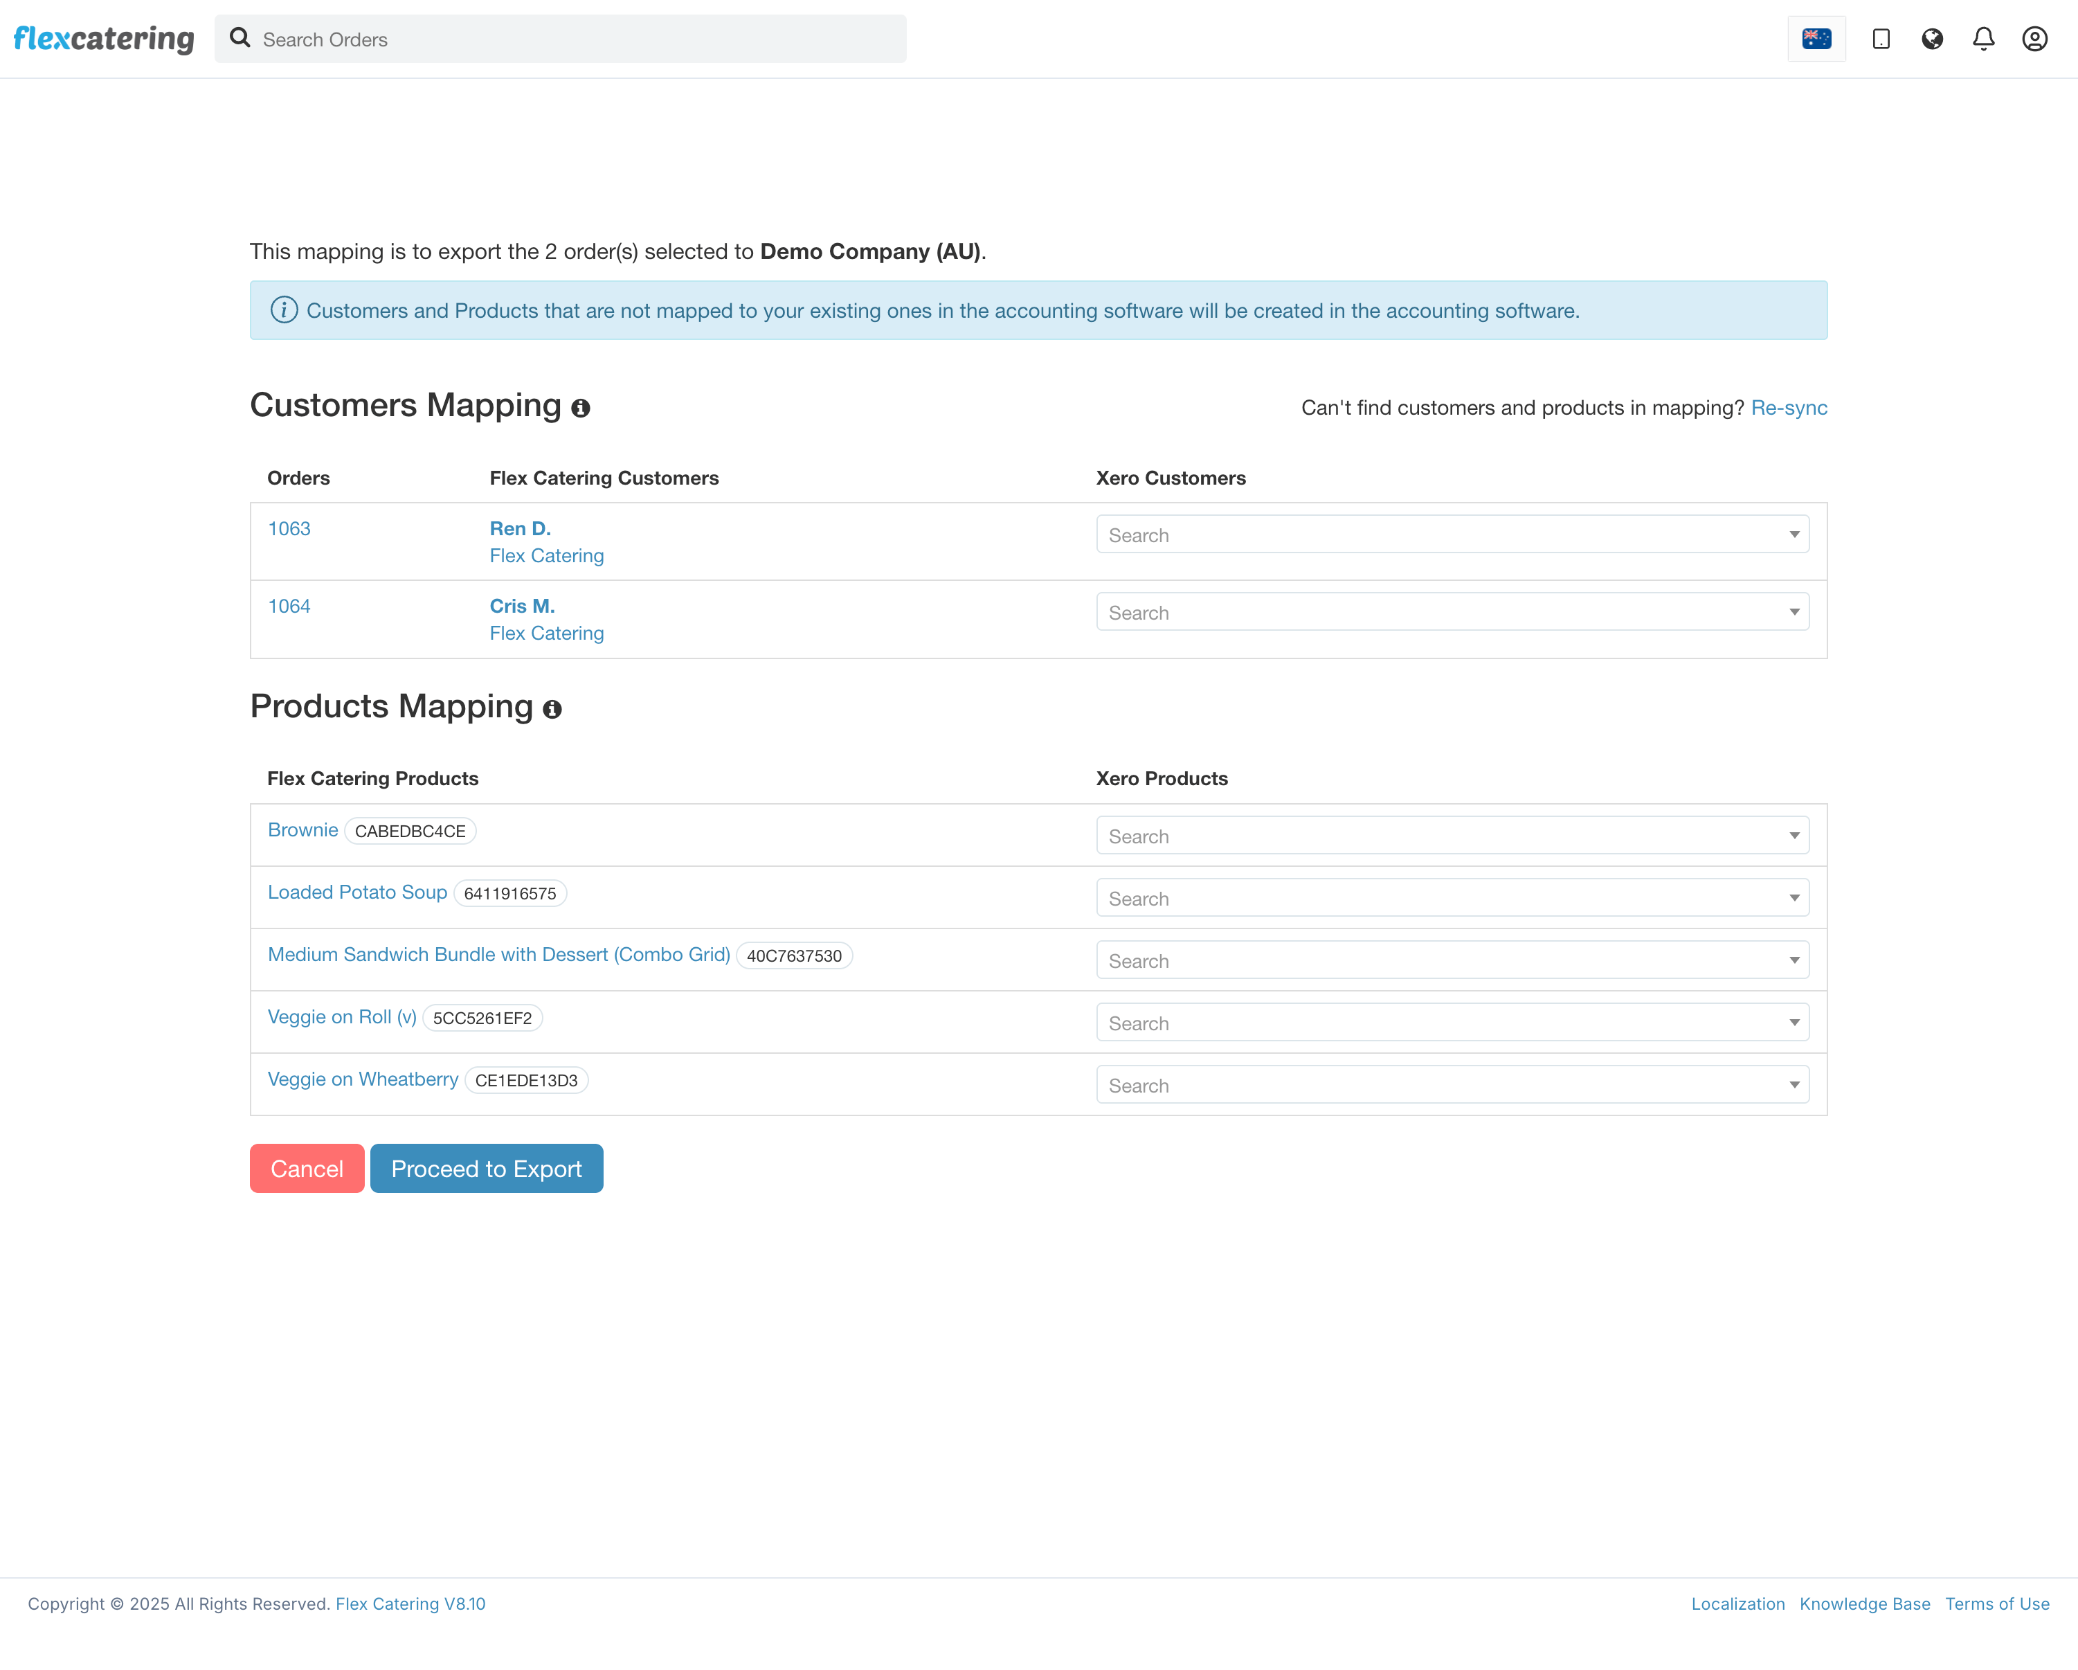
Task: Click the search magnifier icon
Action: [x=240, y=39]
